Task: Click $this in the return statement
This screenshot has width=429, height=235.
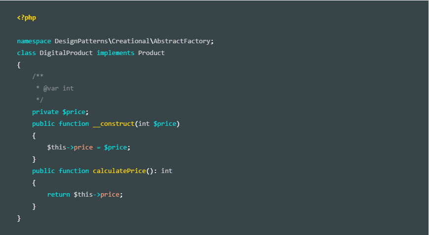Action: (x=83, y=195)
